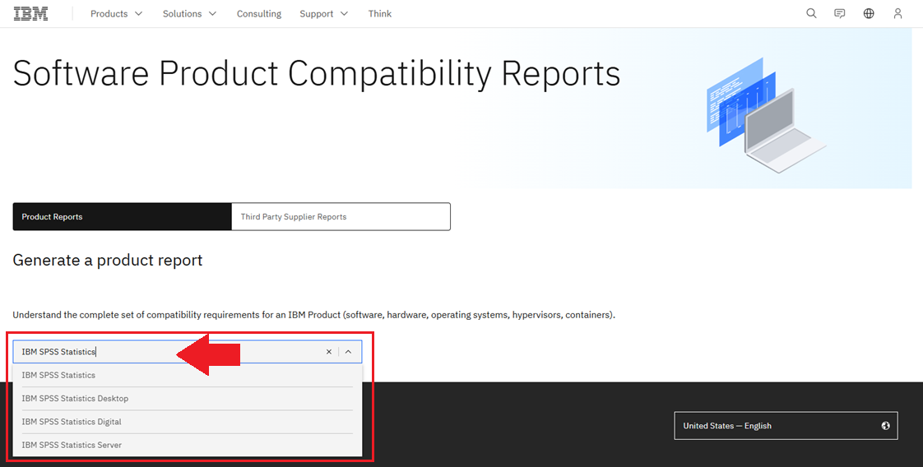Click the IBM logo

pyautogui.click(x=30, y=13)
